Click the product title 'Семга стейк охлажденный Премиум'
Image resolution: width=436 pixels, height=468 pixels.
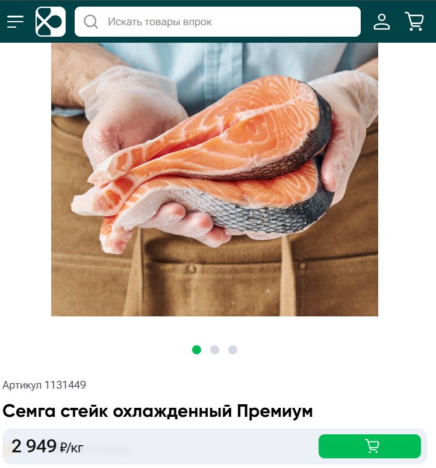pyautogui.click(x=158, y=411)
